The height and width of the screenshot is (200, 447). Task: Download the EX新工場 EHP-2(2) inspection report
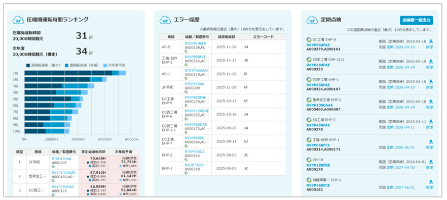click(431, 61)
